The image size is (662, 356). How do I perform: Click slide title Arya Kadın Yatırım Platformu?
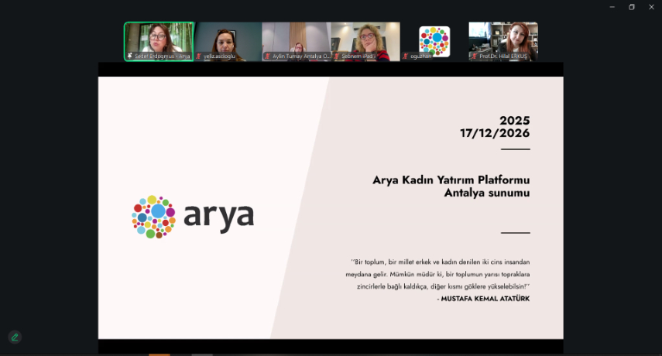[451, 180]
